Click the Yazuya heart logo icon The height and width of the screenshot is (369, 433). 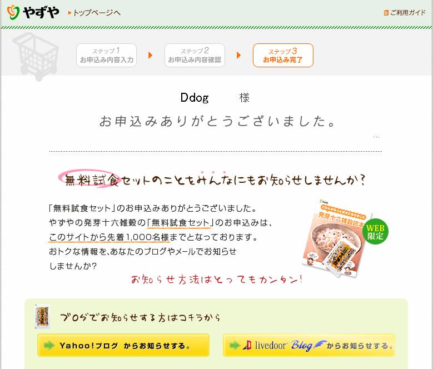tap(13, 12)
